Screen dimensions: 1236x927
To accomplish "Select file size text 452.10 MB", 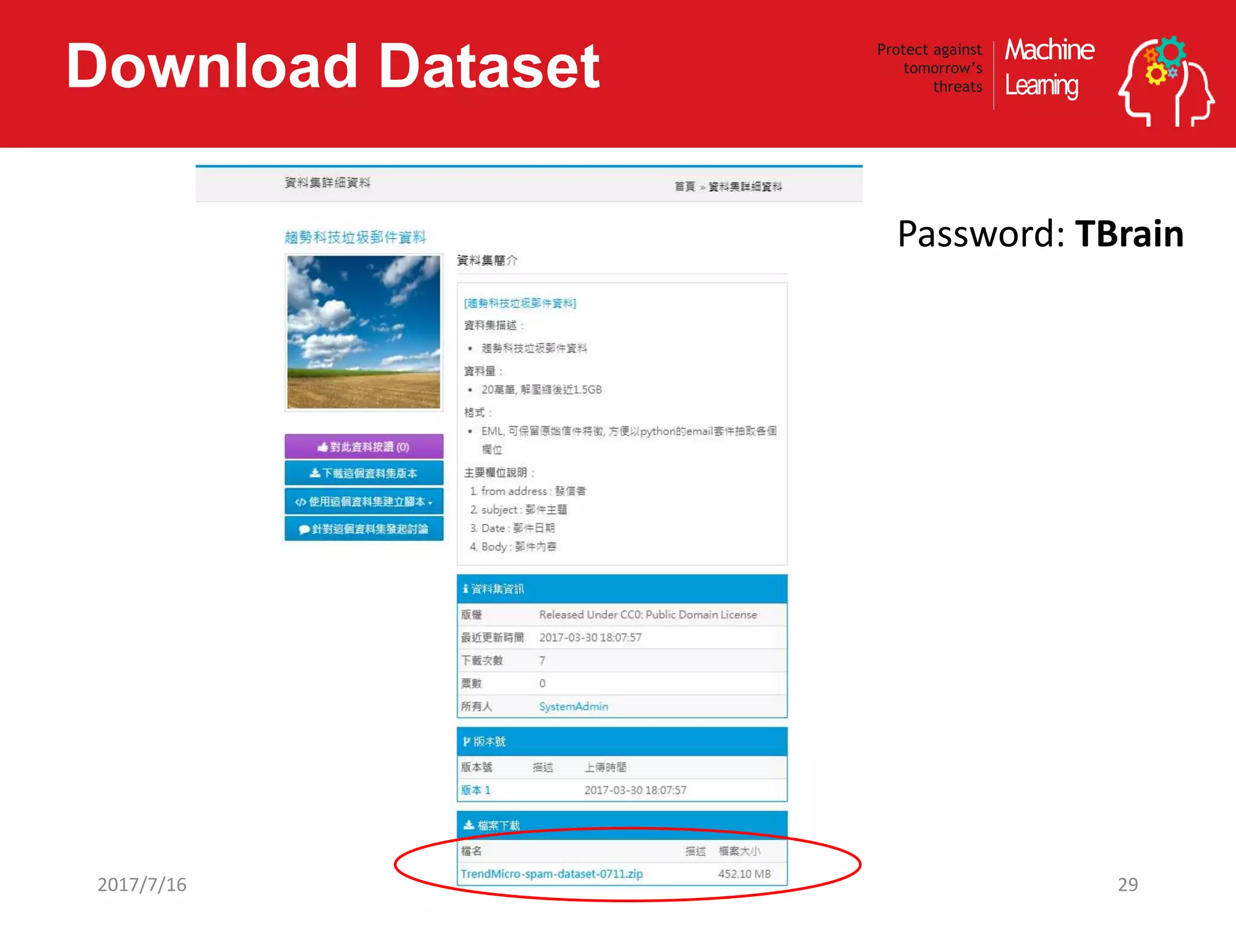I will (744, 874).
